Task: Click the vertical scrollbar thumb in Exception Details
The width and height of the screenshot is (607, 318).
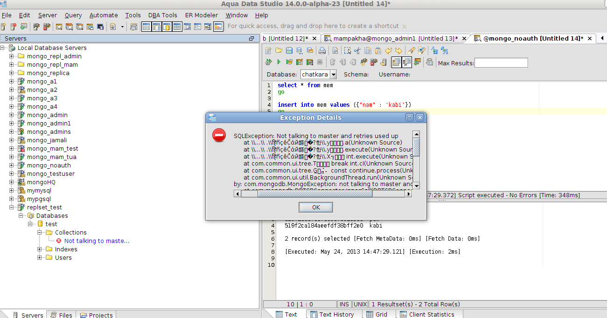Action: (416, 147)
